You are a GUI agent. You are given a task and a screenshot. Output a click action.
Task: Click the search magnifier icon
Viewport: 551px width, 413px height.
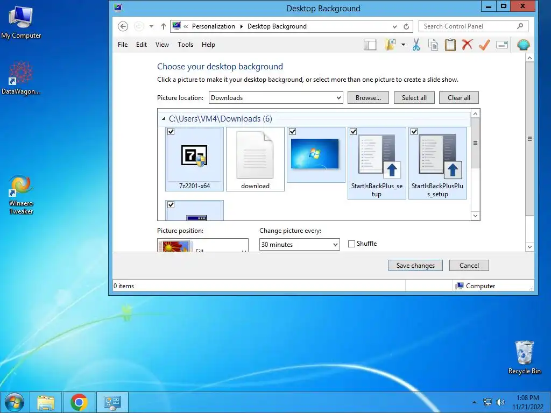(x=520, y=26)
